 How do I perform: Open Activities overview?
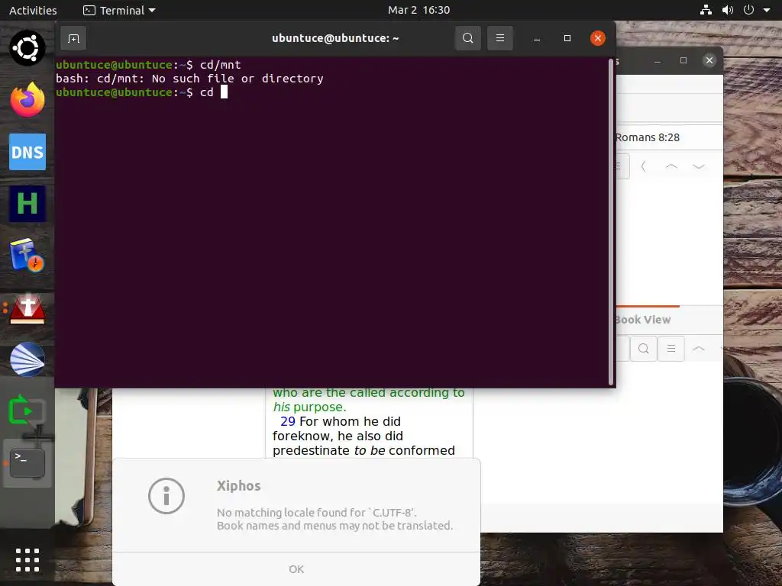[x=33, y=10]
